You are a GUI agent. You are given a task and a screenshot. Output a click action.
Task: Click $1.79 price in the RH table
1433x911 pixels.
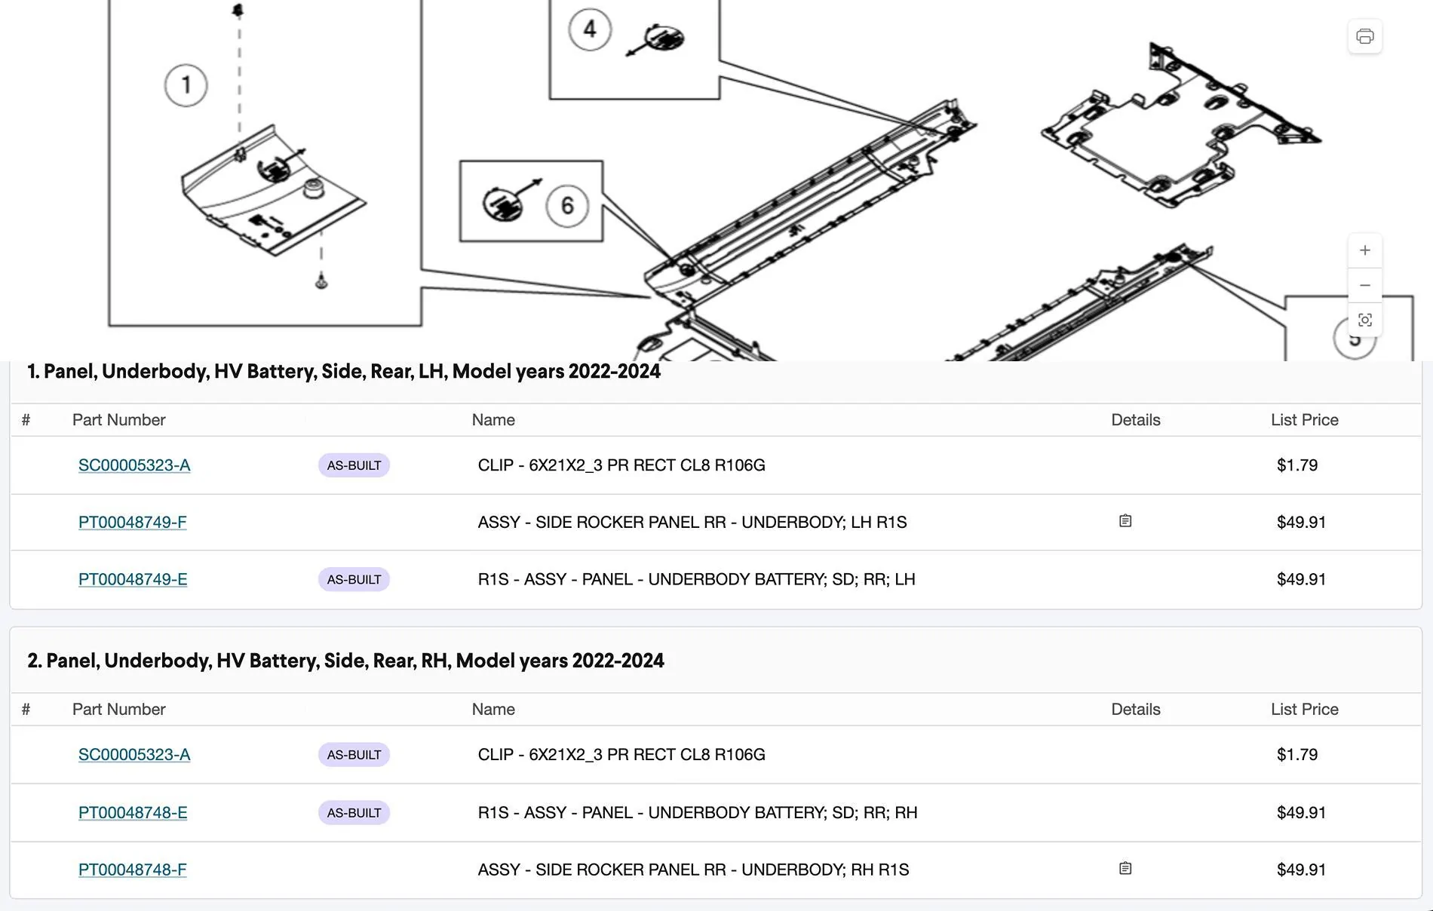1297,755
